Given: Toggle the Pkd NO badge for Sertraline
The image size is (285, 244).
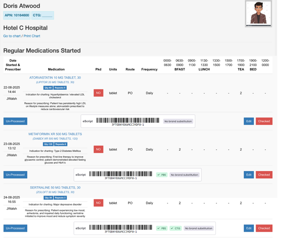Looking at the screenshot, I should pos(98,203).
